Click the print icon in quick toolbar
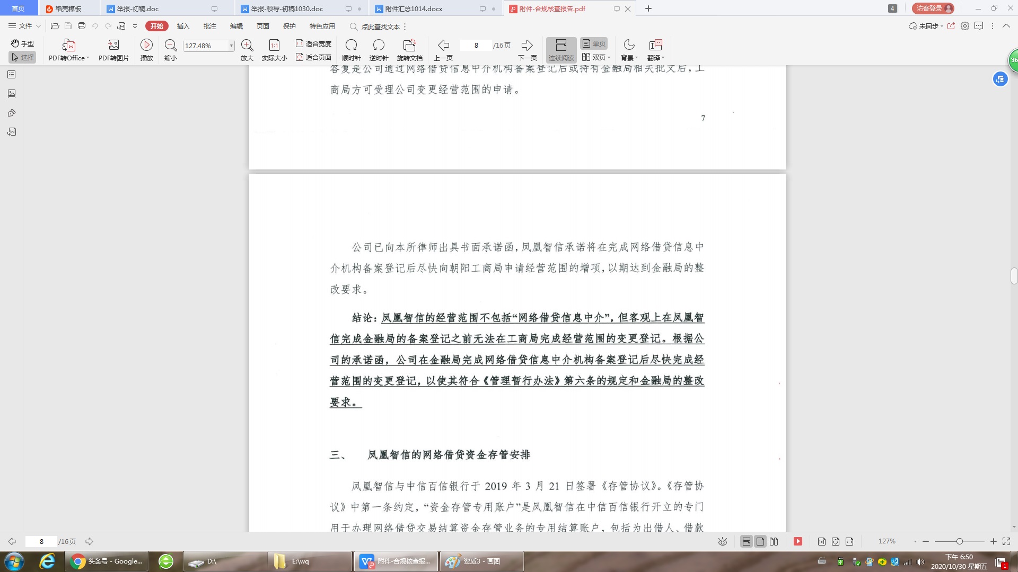The image size is (1018, 572). (82, 26)
